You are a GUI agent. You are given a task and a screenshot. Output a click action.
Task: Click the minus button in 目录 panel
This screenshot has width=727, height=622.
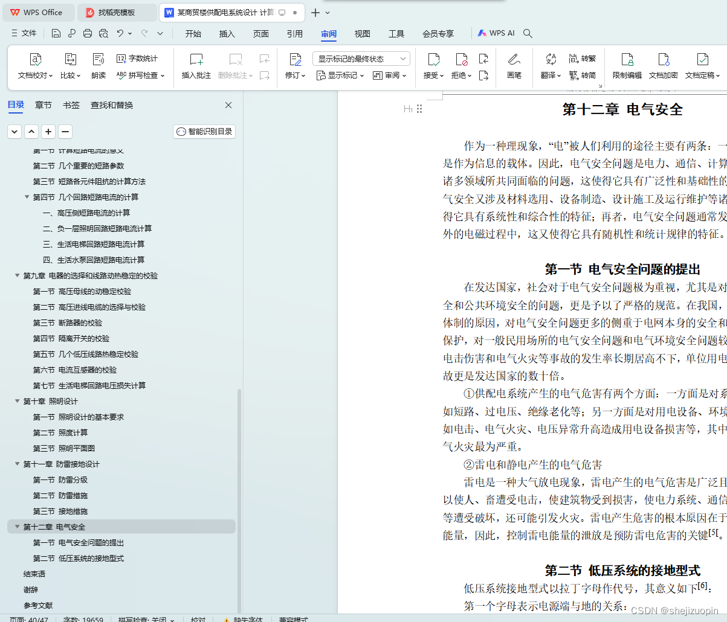65,132
